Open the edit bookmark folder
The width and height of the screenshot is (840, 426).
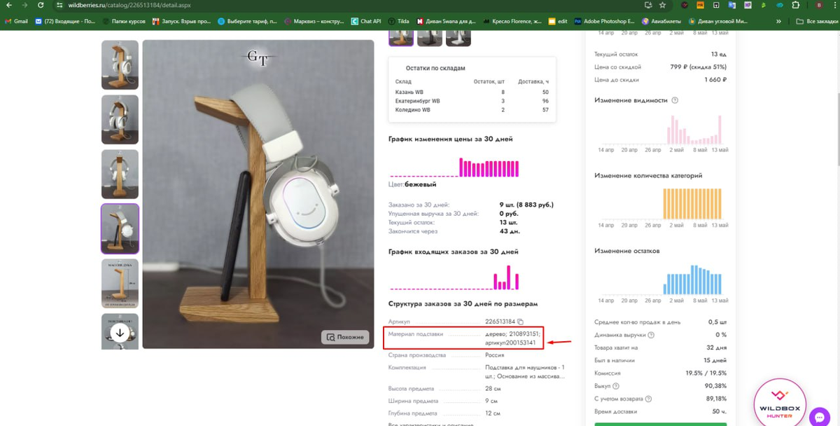pyautogui.click(x=558, y=21)
